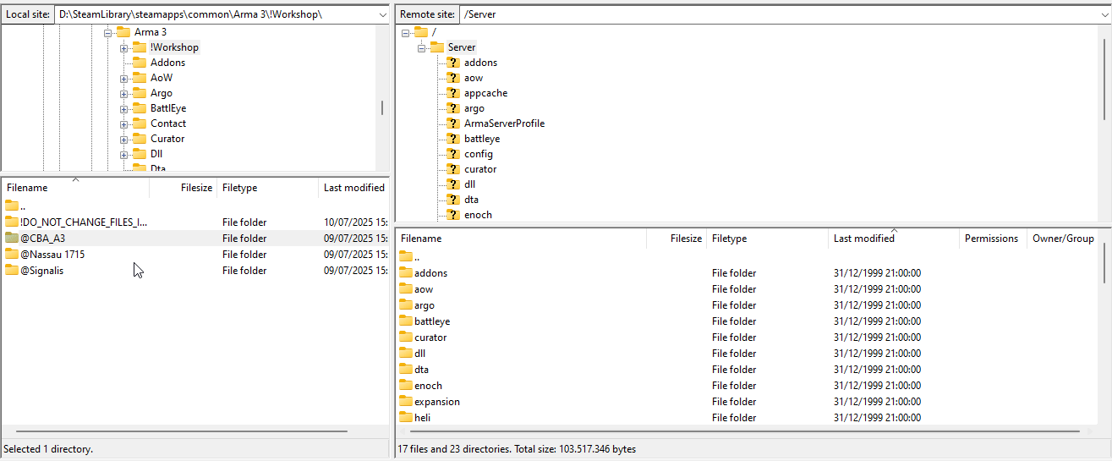Click the @Signalis folder icon in local list
This screenshot has width=1112, height=461.
(x=11, y=270)
